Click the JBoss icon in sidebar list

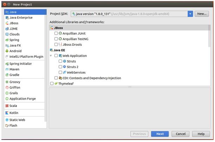point(7,23)
